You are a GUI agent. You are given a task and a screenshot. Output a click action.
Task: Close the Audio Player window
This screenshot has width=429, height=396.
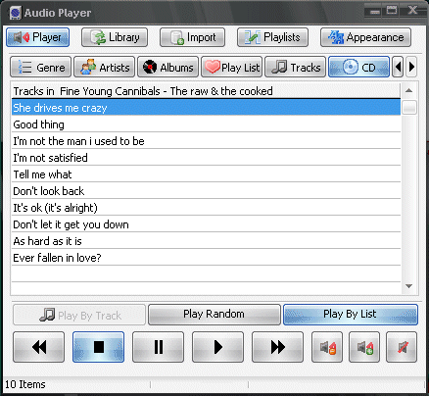click(x=412, y=10)
